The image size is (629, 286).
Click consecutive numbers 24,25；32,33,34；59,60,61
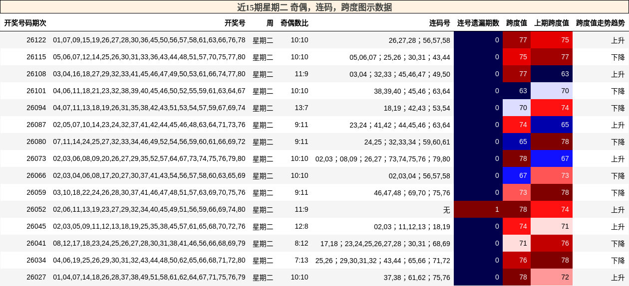click(407, 142)
